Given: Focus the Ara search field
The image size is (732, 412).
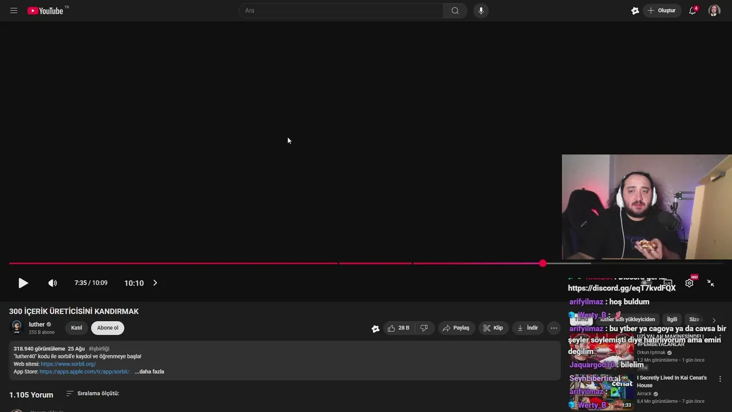Looking at the screenshot, I should pos(341,10).
